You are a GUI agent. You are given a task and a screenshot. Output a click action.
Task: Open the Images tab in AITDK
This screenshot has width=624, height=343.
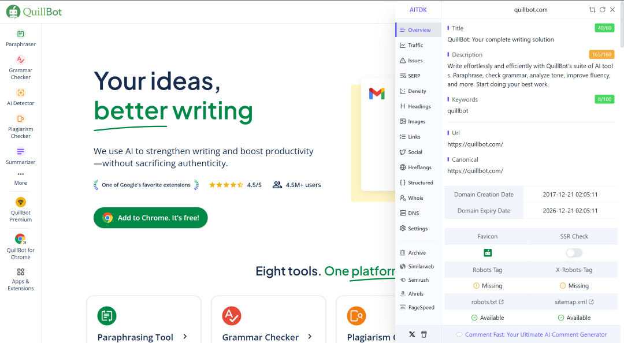tap(418, 121)
